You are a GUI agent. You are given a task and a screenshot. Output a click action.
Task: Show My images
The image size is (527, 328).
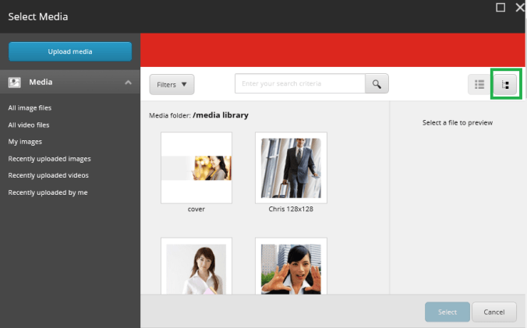click(25, 142)
